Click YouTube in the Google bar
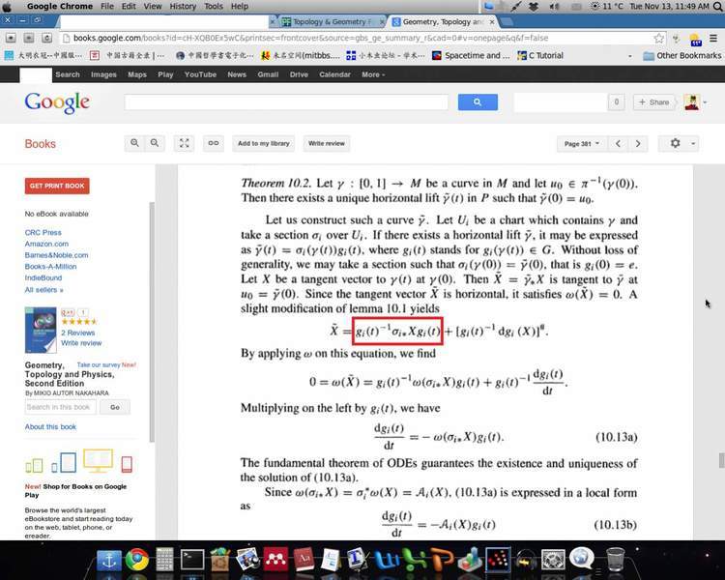Viewport: 725px width, 580px height. (200, 74)
